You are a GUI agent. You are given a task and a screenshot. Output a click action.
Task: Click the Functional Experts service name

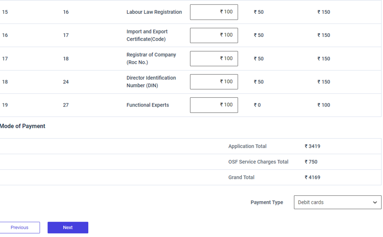[x=148, y=105]
